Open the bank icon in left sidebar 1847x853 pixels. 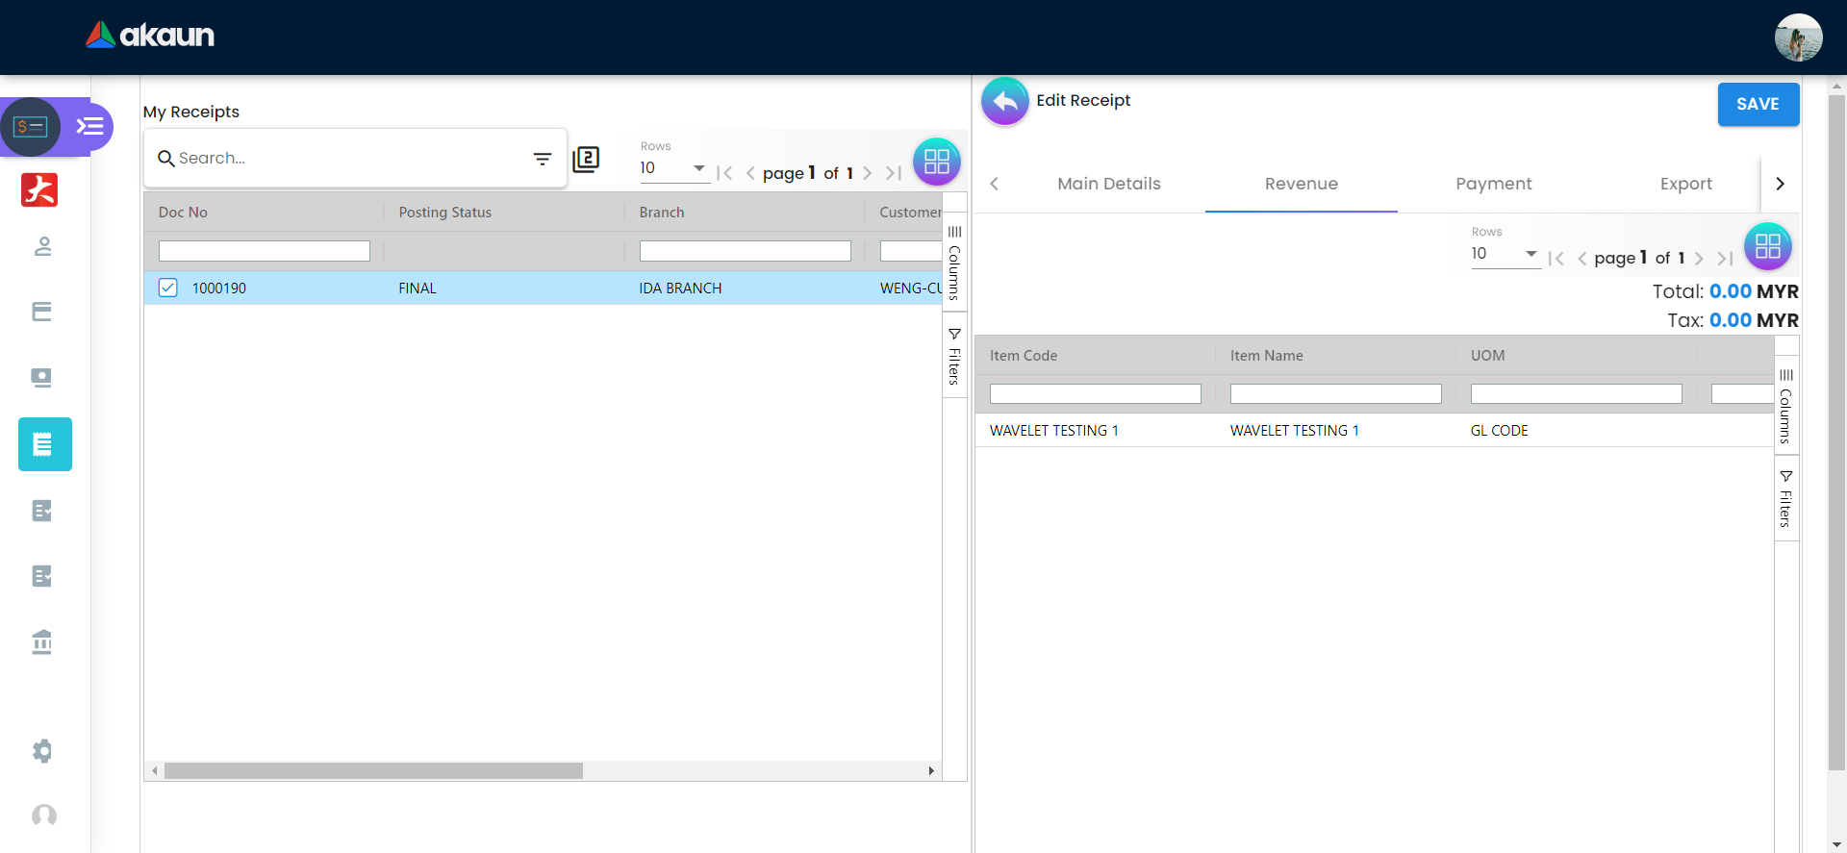click(x=42, y=641)
